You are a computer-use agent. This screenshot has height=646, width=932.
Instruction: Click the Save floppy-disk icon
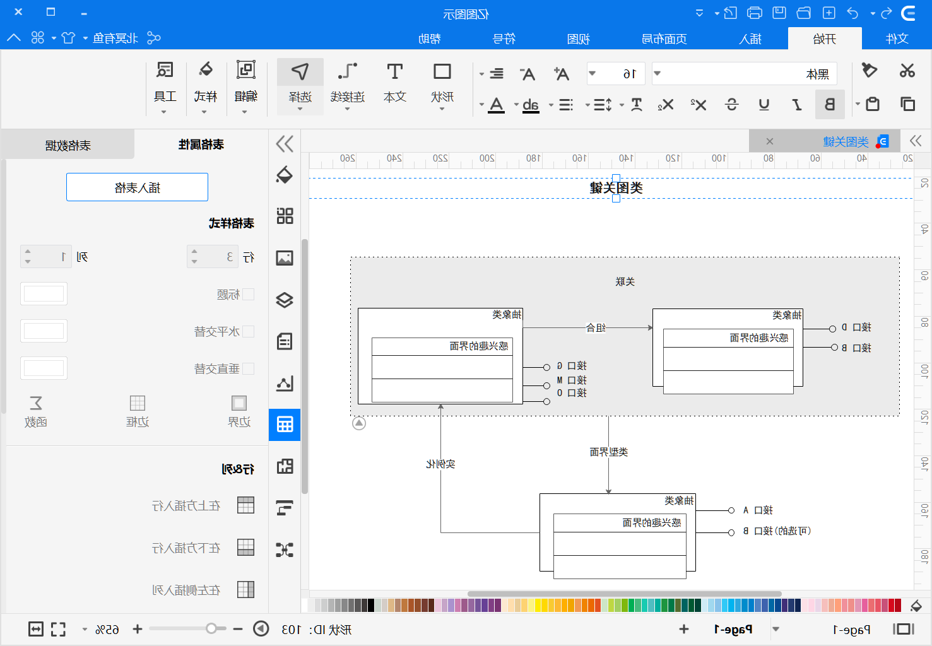coord(779,13)
